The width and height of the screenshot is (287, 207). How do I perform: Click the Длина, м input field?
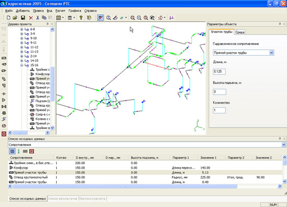219,72
